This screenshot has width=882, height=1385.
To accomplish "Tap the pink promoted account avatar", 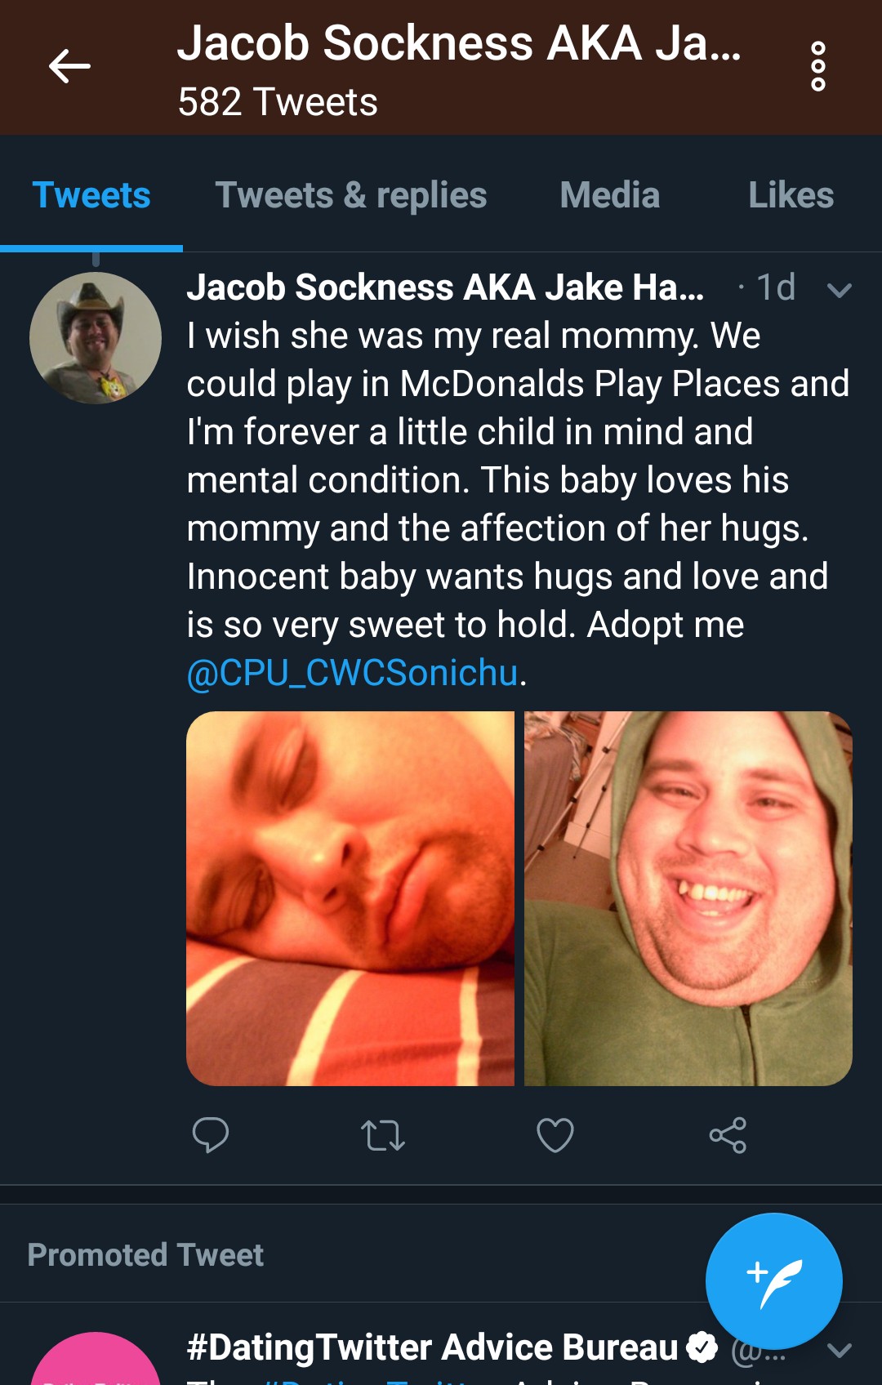I will [x=96, y=1359].
